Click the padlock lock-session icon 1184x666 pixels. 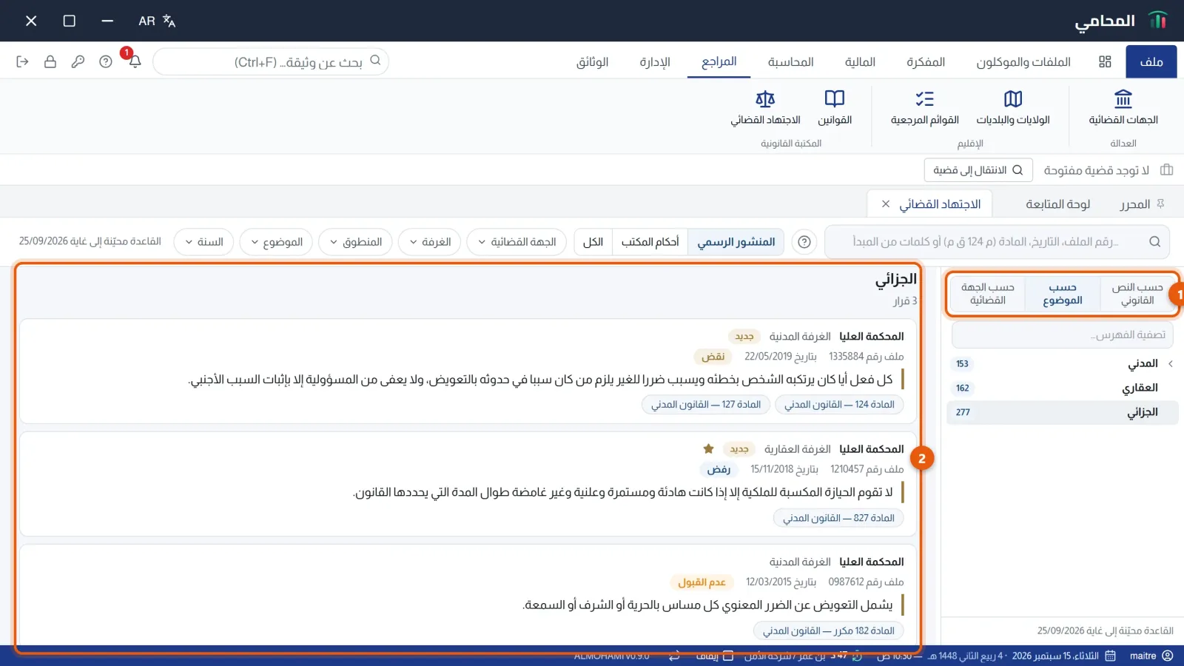(50, 61)
